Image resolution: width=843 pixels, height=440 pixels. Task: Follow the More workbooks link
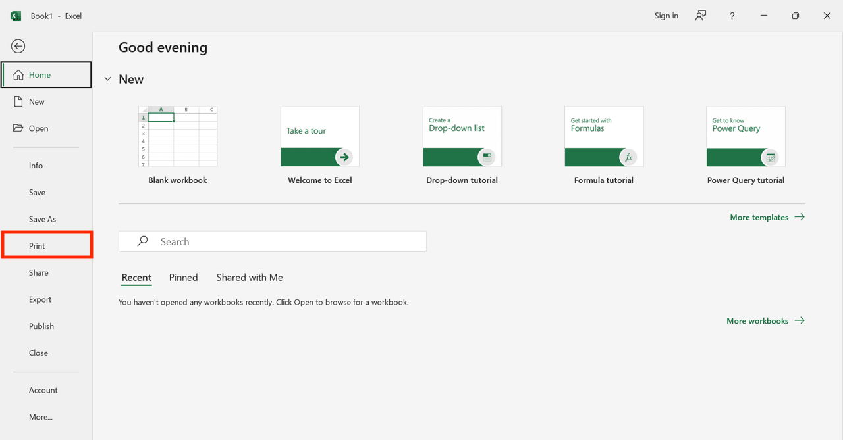pos(765,321)
